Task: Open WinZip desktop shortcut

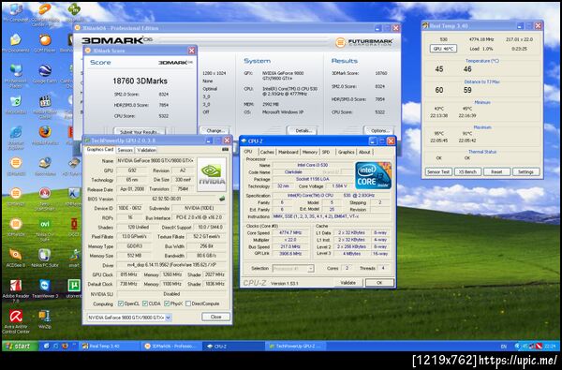Action: pos(45,319)
